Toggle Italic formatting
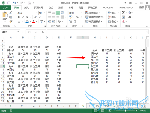The height and width of the screenshot is (113, 150). click(23, 17)
